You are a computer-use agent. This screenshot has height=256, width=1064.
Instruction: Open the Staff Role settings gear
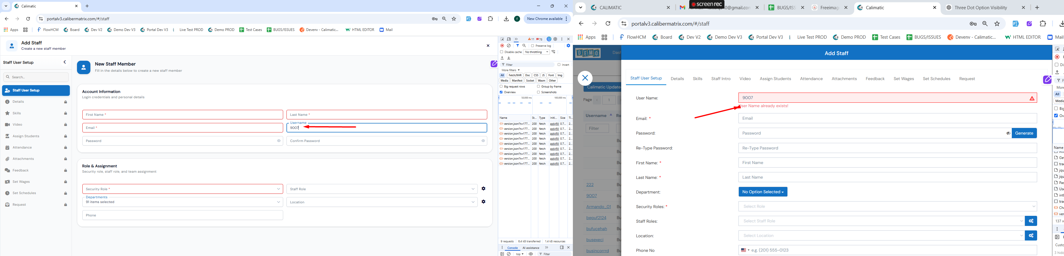[483, 189]
